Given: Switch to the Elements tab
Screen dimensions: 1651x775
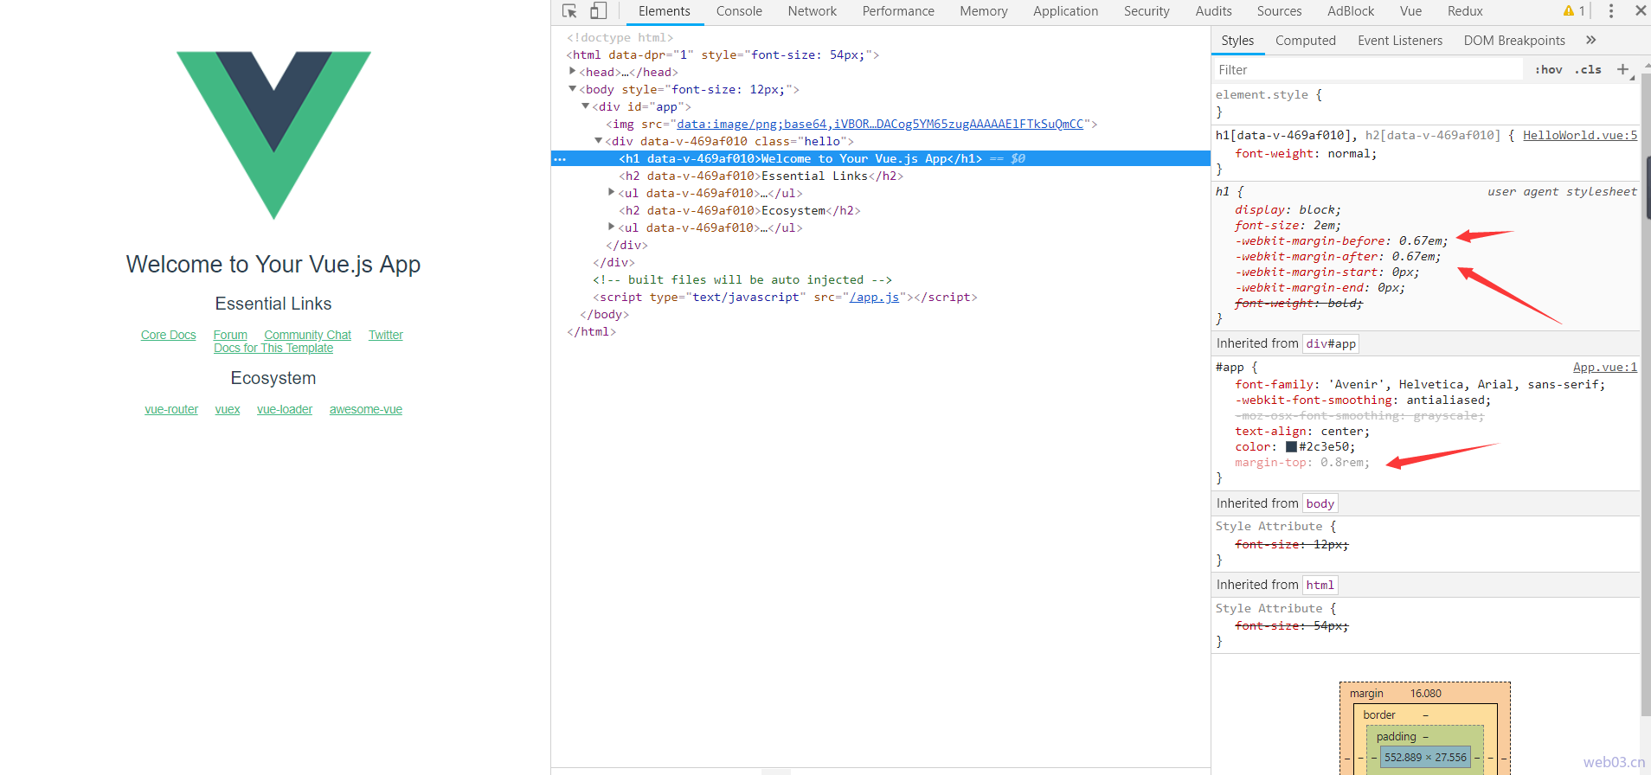Looking at the screenshot, I should click(x=664, y=11).
